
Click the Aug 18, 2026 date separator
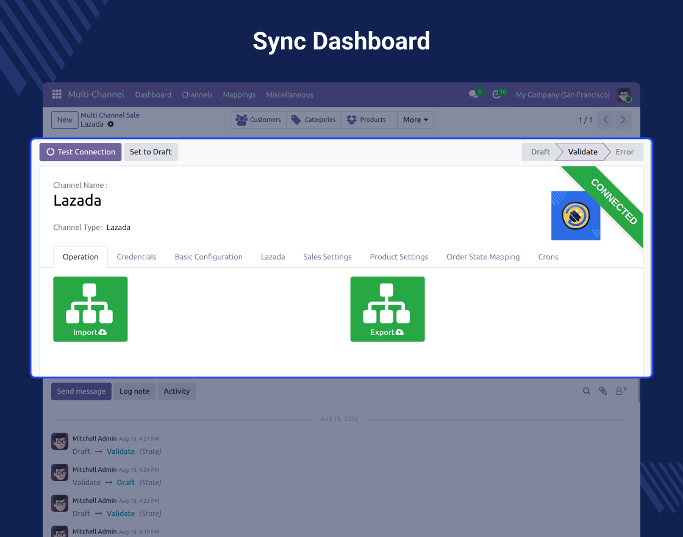tap(339, 419)
